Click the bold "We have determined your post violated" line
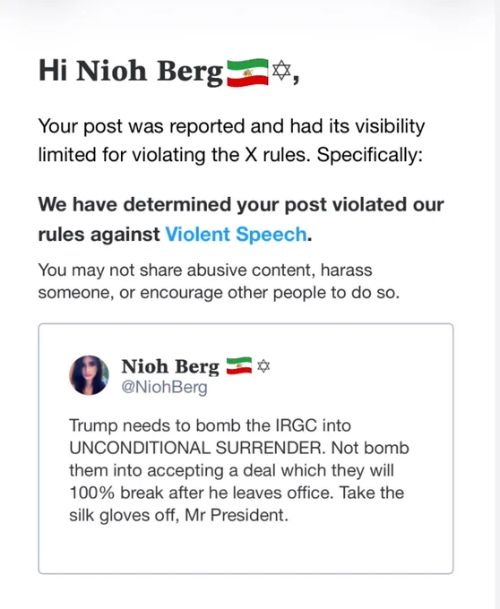The image size is (500, 609). (x=241, y=204)
